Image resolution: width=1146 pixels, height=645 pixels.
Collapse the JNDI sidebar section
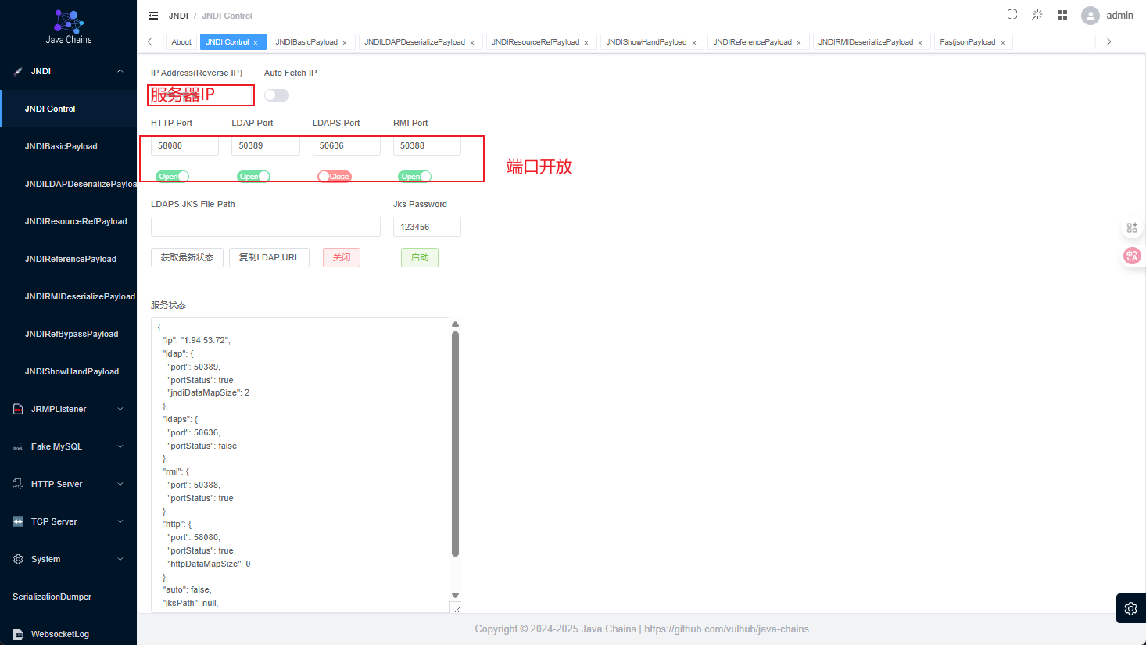[68, 71]
